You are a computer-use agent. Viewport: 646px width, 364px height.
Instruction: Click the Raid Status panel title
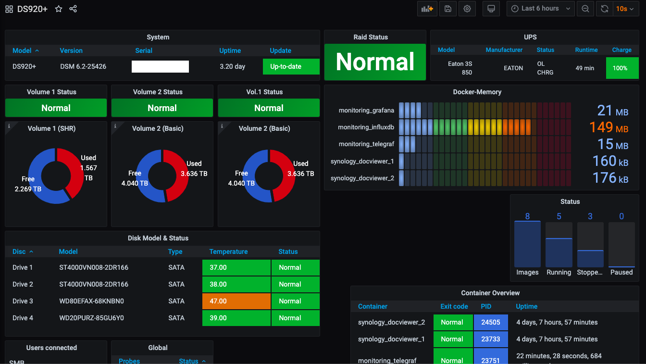(371, 37)
